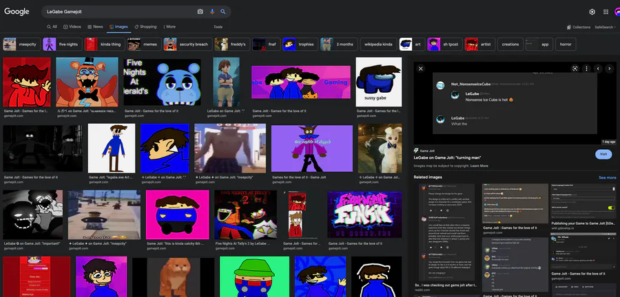Screen dimensions: 620x297
Task: Open the legabe.exe Art thumbnail
Action: pyautogui.click(x=112, y=148)
